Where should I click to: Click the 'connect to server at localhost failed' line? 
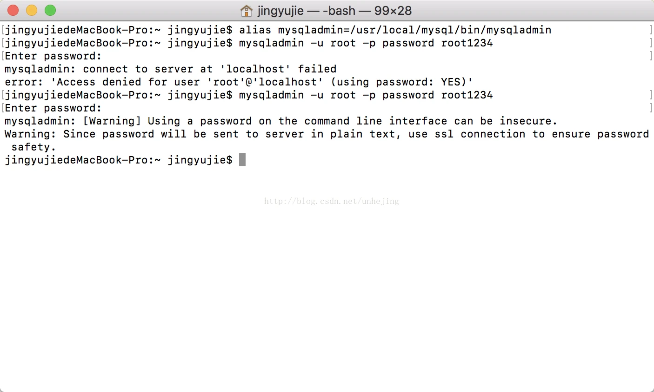[x=171, y=69]
